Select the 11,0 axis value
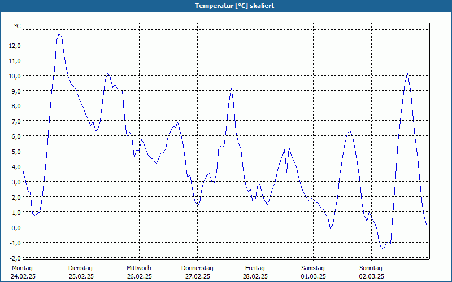Viewport: 452px width, 282px height. pyautogui.click(x=15, y=61)
